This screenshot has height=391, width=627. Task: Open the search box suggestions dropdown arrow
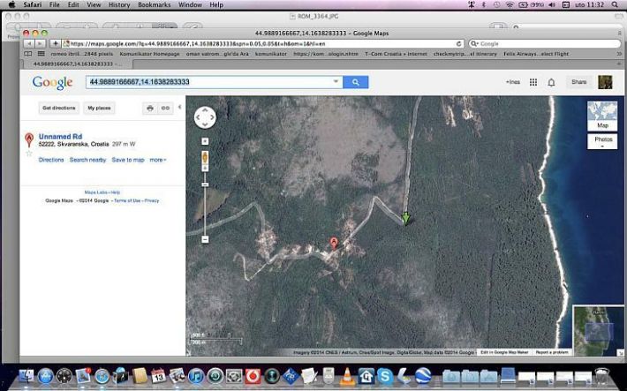coord(336,82)
